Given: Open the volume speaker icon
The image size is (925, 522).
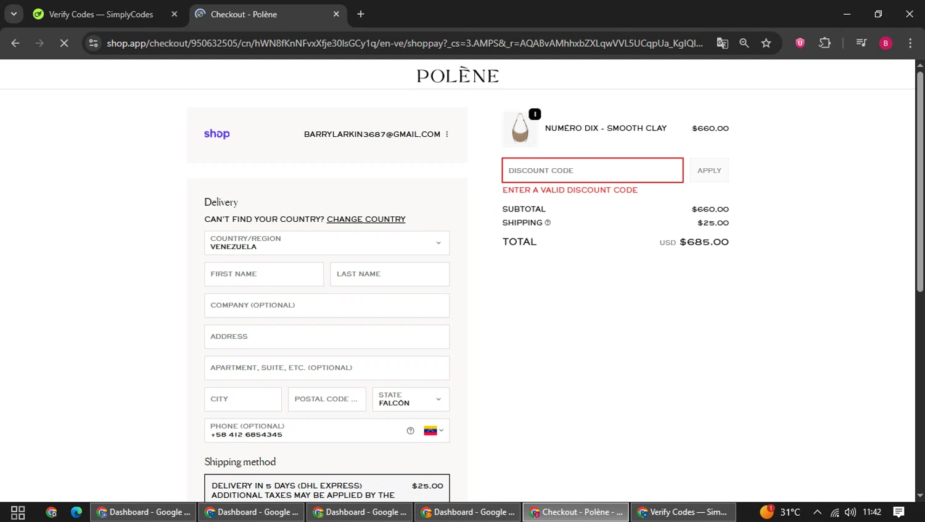Looking at the screenshot, I should pos(850,512).
